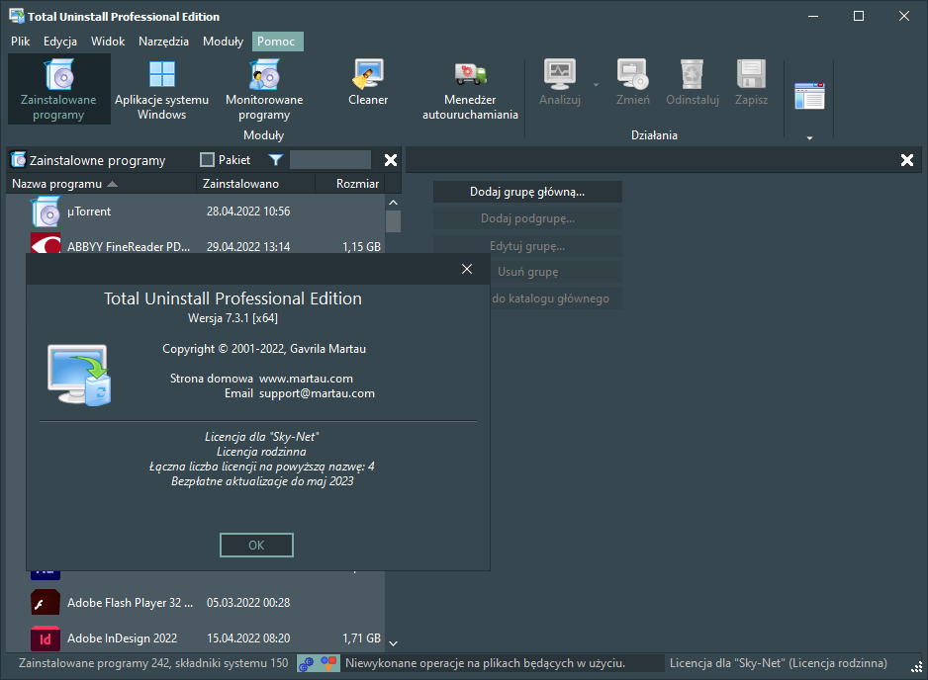Open the Edycja menu

[59, 42]
